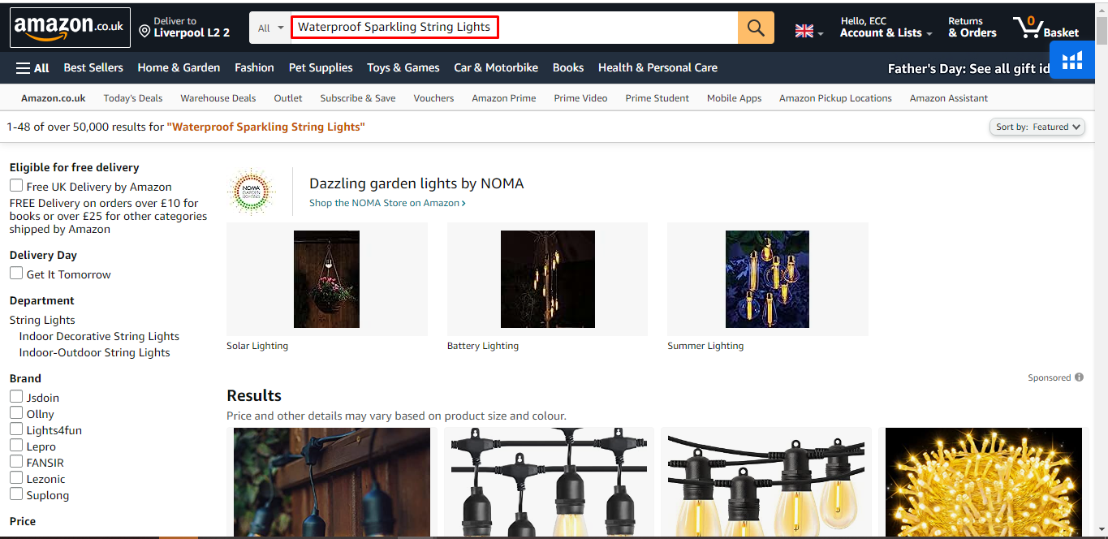
Task: Click the Solar Lighting caption
Action: pos(257,346)
